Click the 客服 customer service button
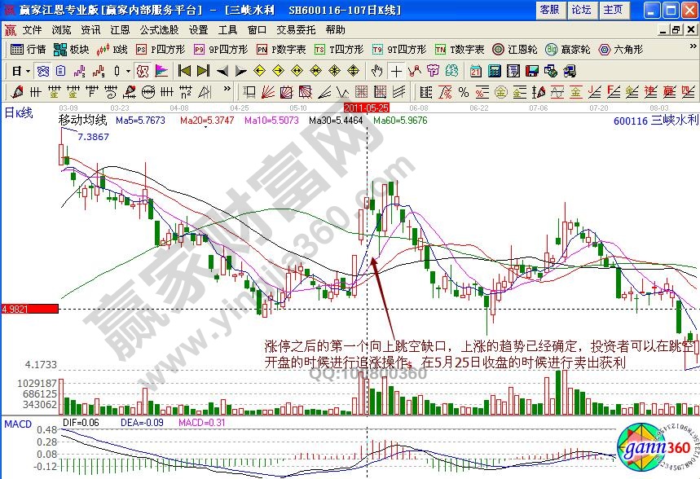 [550, 10]
